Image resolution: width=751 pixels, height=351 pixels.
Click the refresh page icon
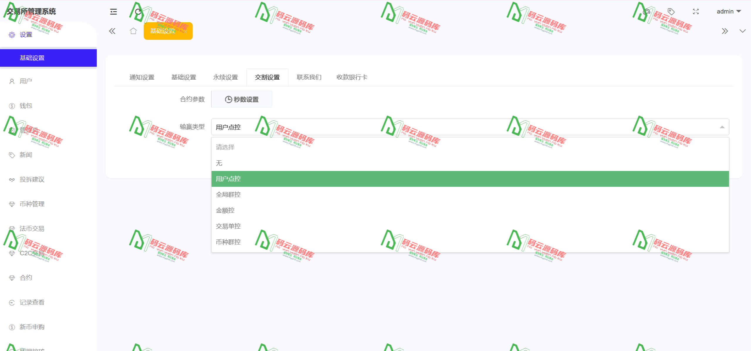click(138, 12)
